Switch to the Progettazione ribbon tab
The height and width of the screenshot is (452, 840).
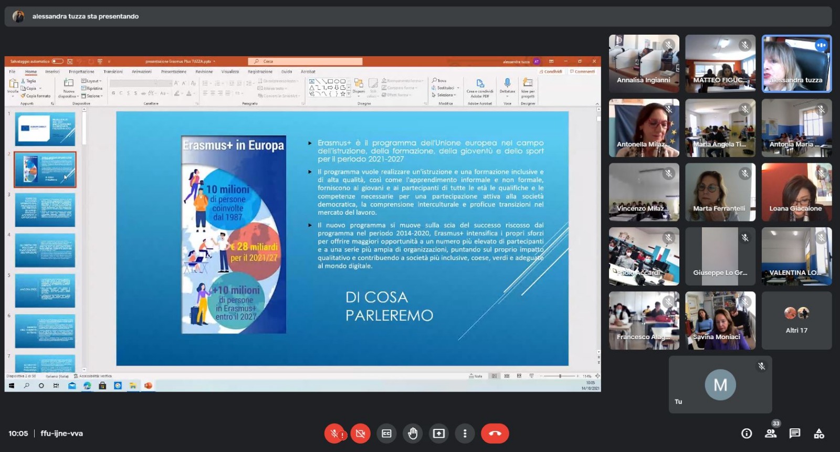coord(81,71)
